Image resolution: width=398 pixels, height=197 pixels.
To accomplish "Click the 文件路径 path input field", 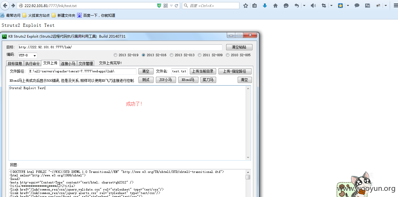I will point(82,71).
